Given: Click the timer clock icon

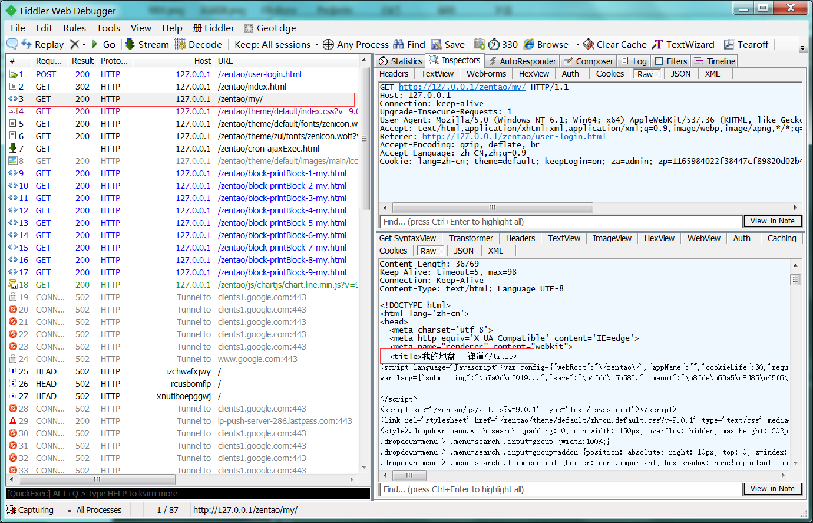Looking at the screenshot, I should tap(494, 44).
